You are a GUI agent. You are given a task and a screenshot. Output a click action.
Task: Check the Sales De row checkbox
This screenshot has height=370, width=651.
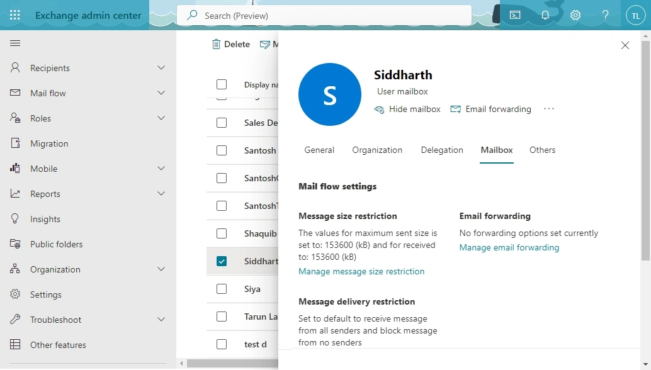222,123
